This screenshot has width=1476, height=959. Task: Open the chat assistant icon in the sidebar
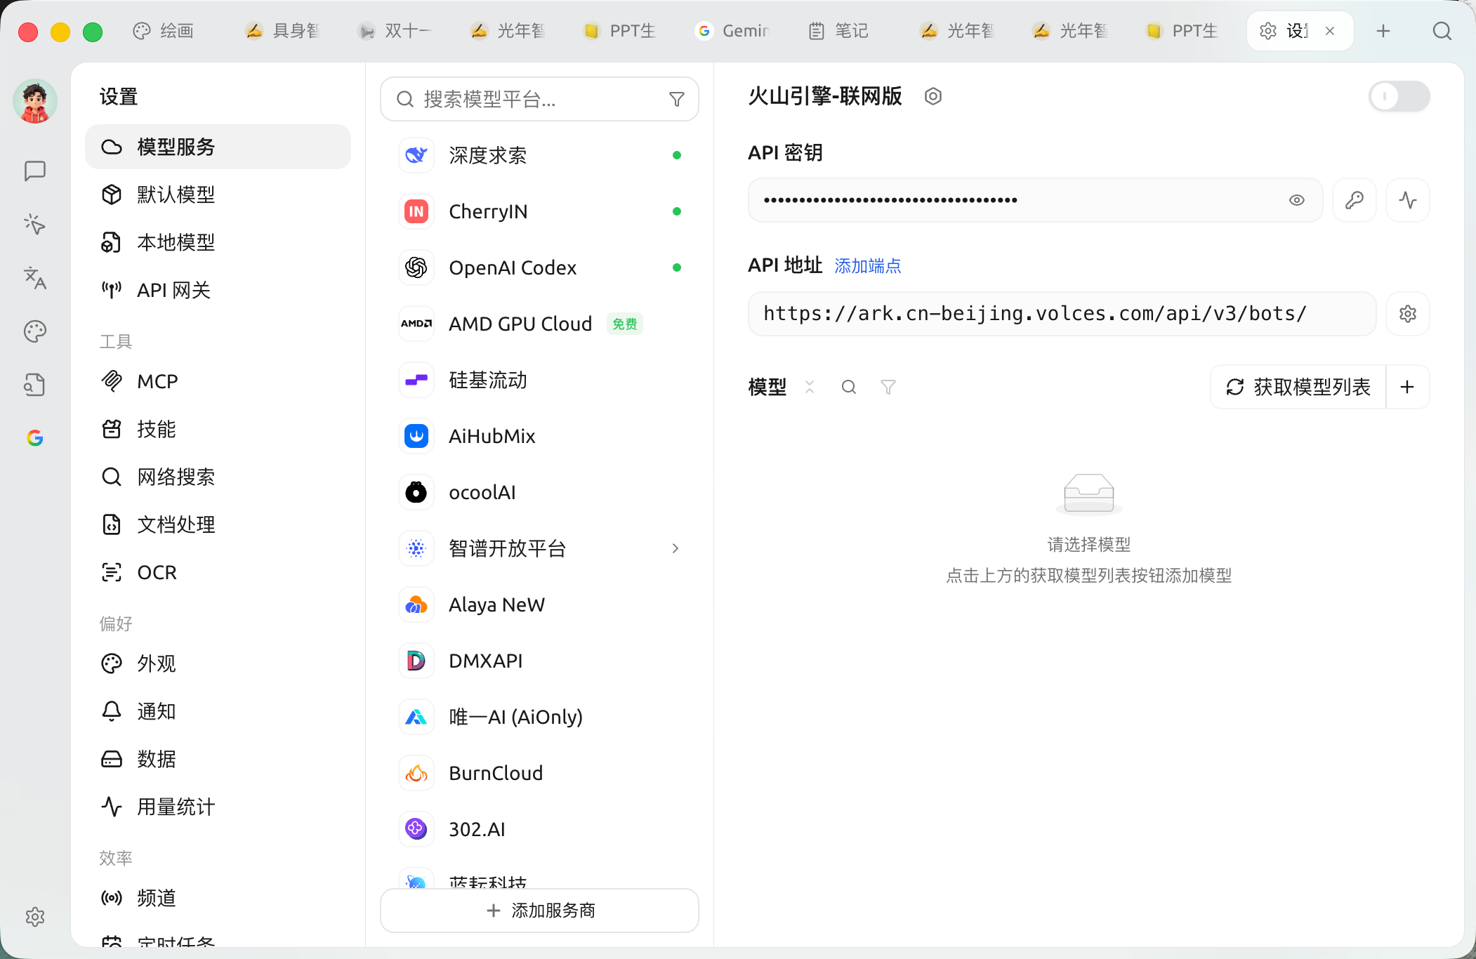[x=35, y=171]
